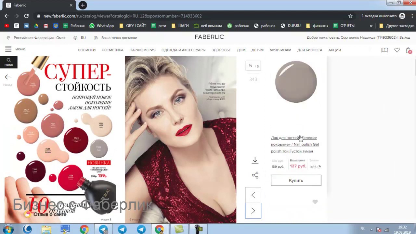Open the ПАРФЮМЕРИЯ menu item

142,50
